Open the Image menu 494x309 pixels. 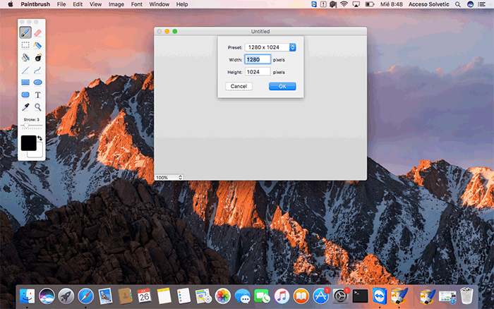116,4
